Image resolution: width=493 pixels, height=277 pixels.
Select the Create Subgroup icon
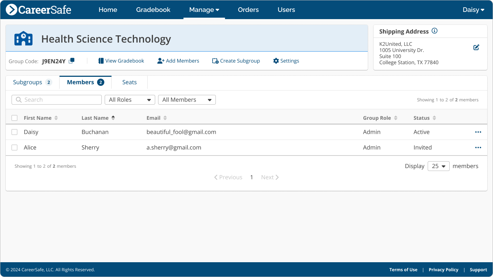[x=215, y=61]
